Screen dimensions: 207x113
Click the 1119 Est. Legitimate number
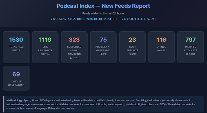45,40
